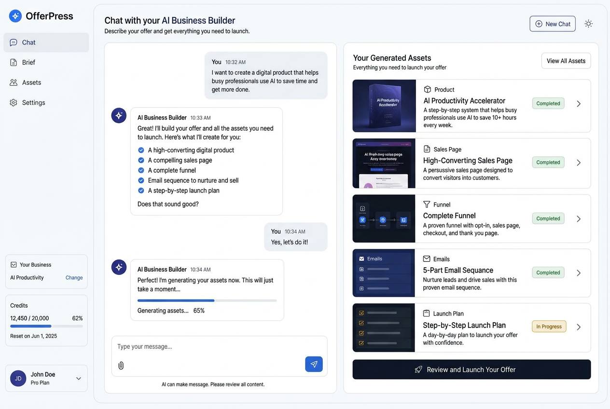Click Completed badge on Sales Page row
610x409 pixels.
coord(548,162)
